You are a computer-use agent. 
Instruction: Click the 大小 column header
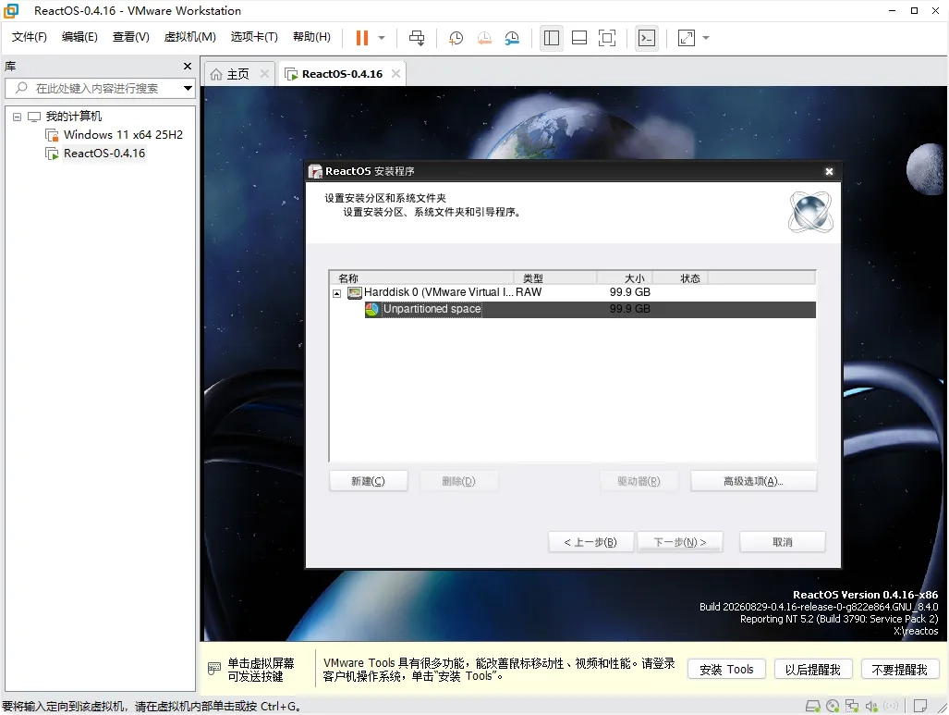coord(626,278)
